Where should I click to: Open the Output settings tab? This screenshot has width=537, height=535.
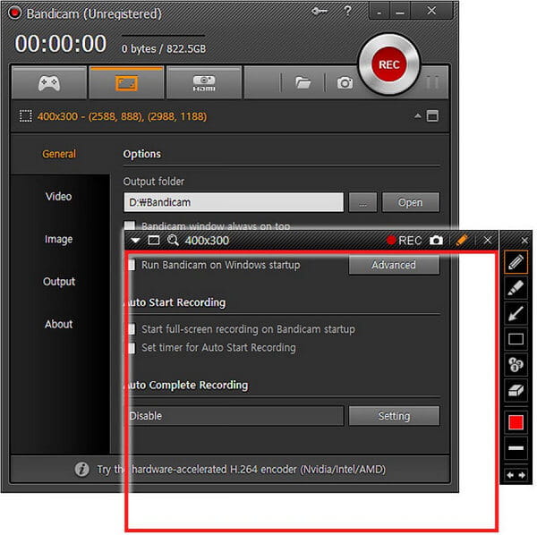tap(59, 282)
